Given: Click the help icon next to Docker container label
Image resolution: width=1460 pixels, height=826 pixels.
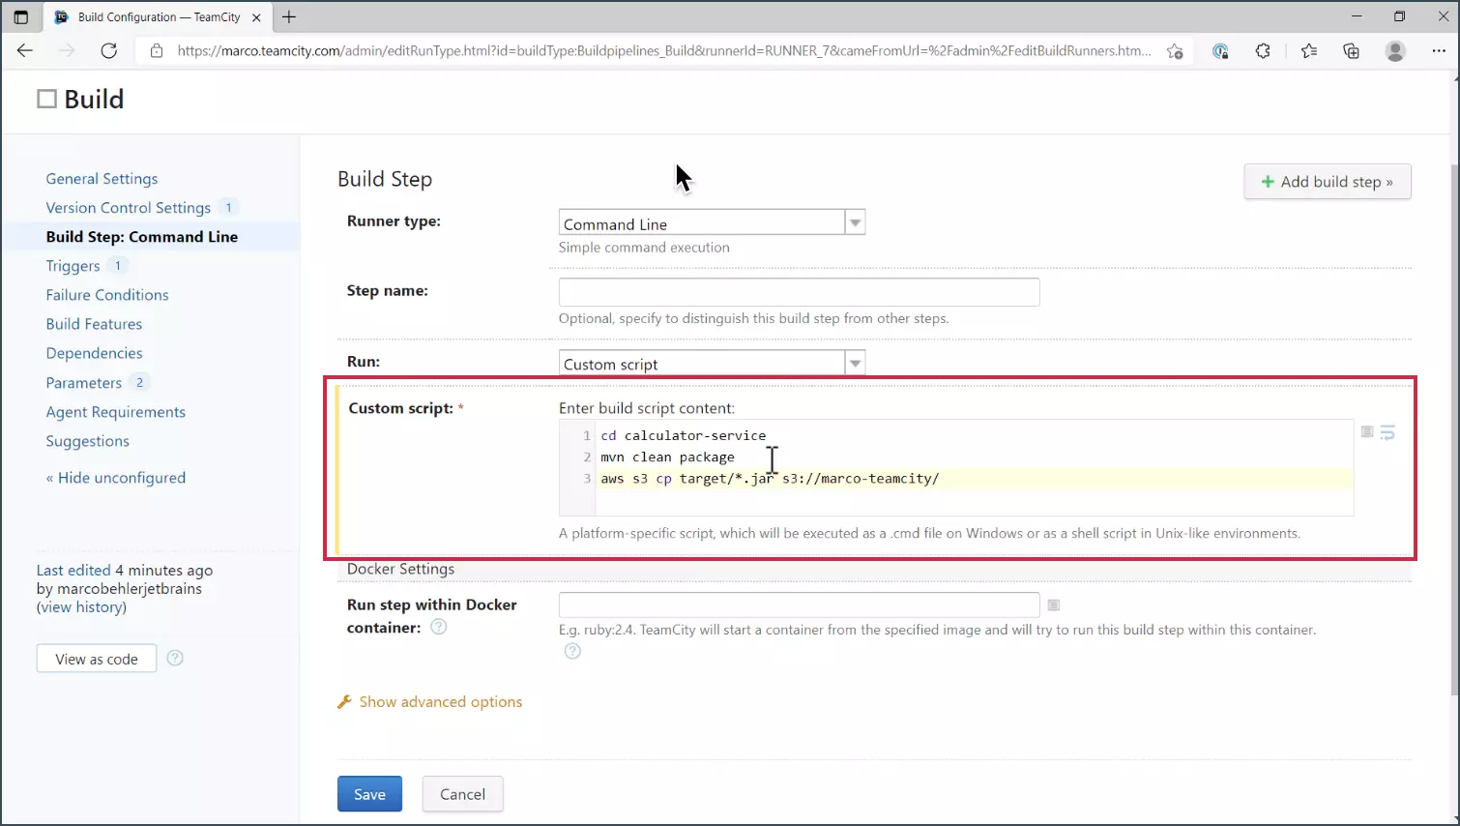Looking at the screenshot, I should coord(439,627).
